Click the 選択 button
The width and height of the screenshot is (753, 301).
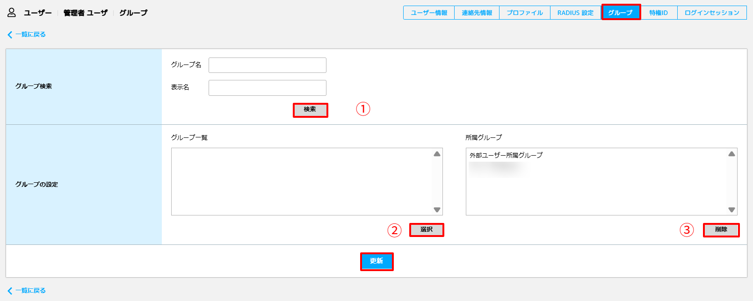pos(427,229)
